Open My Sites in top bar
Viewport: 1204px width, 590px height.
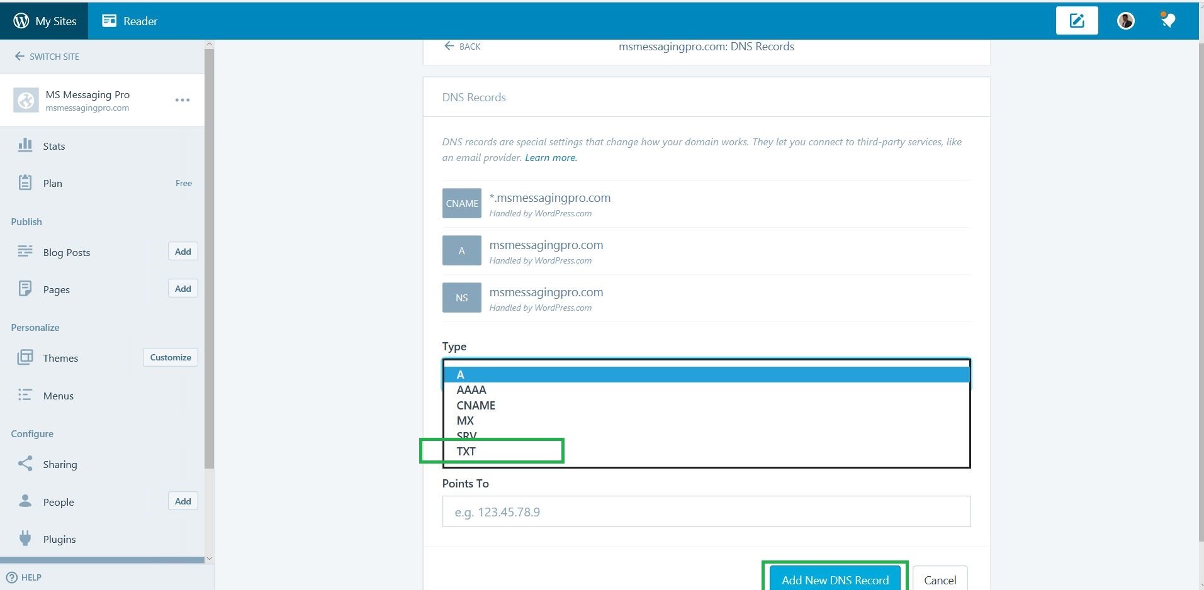point(45,21)
